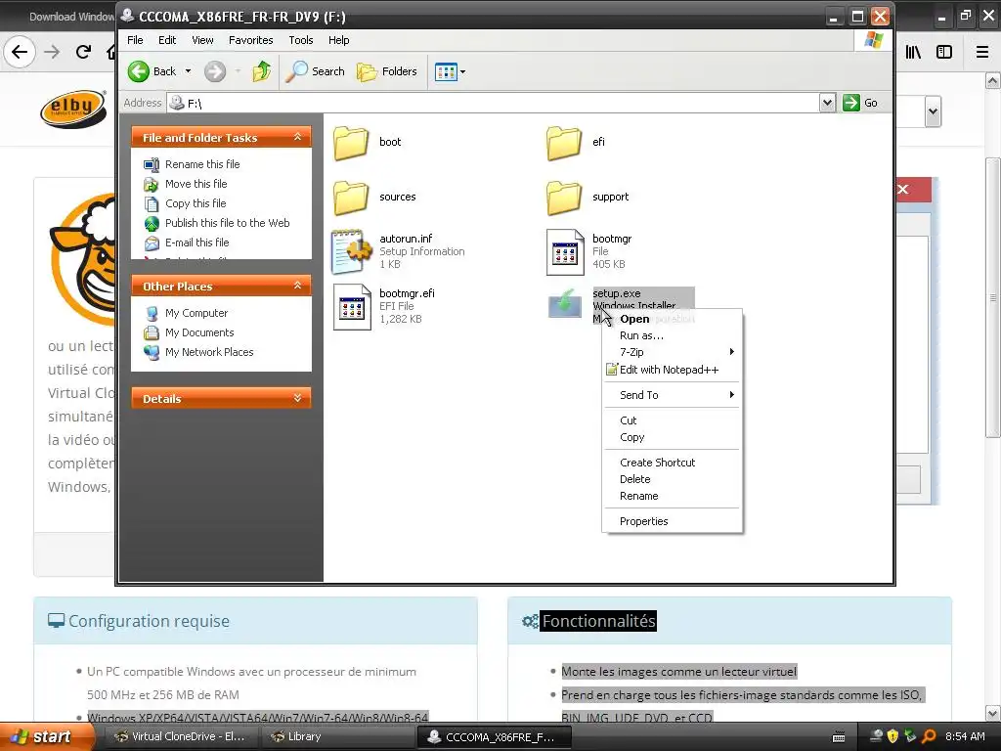The image size is (1001, 751).
Task: Toggle the Folders pane button
Action: click(386, 71)
